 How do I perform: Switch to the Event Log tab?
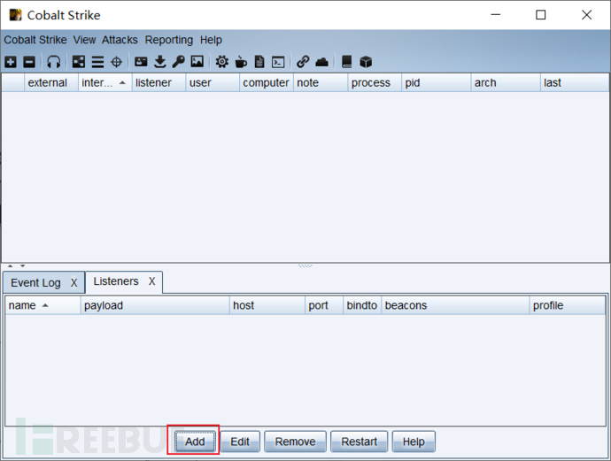coord(36,283)
